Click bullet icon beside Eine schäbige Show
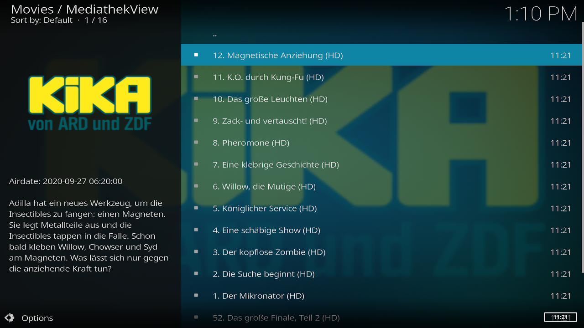The width and height of the screenshot is (584, 328). tap(196, 230)
